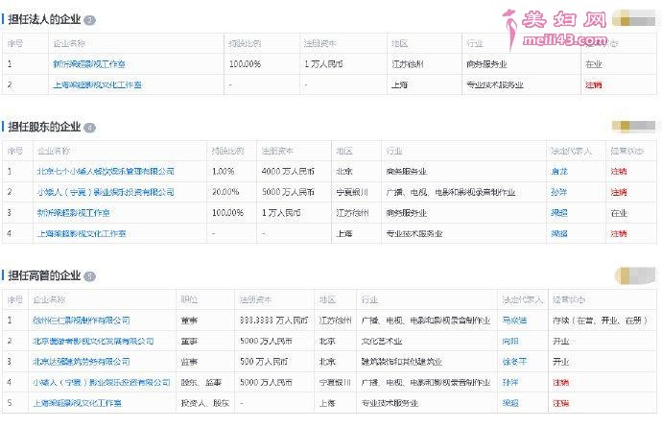Viewport: 662px width, 428px height.
Task: Click 500 万人民币 capital cell
Action: click(x=264, y=362)
